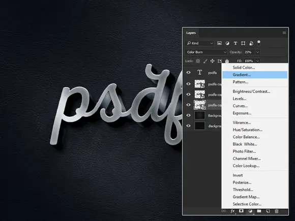295x221 pixels.
Task: Choose Curves... adjustment option
Action: point(240,106)
